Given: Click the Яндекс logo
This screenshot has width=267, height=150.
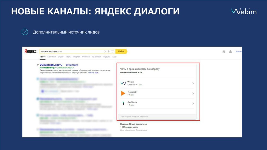Looking at the screenshot, I should (30, 51).
